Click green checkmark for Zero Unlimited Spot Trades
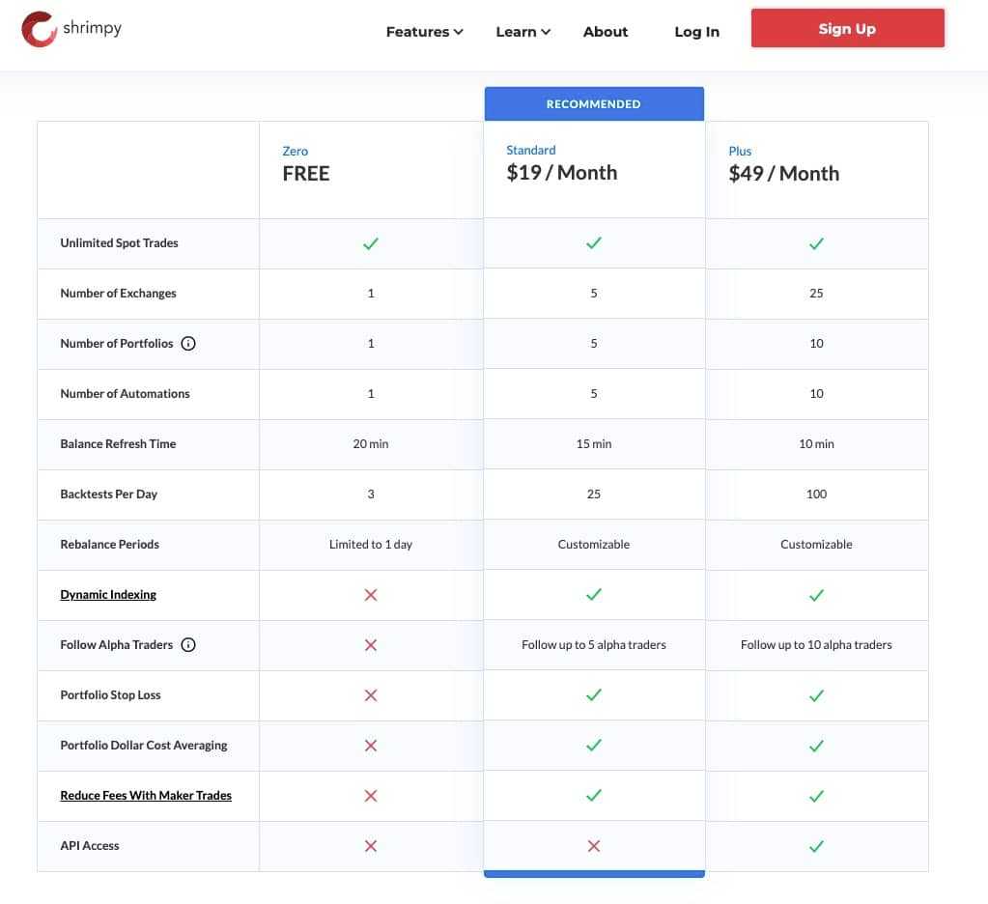Image resolution: width=988 pixels, height=904 pixels. coord(370,243)
